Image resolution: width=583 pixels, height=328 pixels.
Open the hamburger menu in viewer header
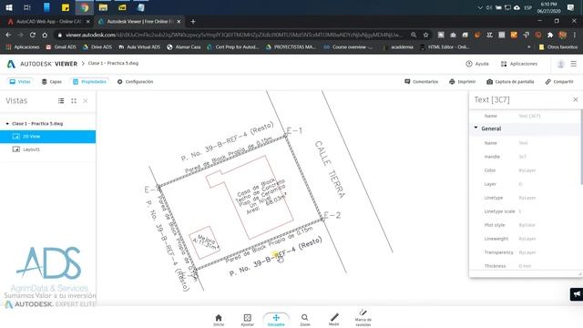[x=574, y=64]
